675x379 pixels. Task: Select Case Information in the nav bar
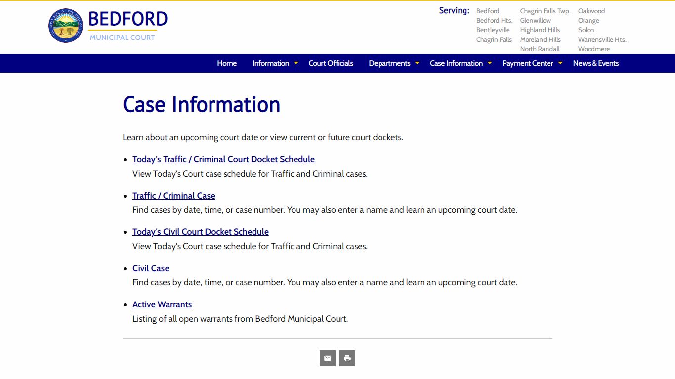456,63
